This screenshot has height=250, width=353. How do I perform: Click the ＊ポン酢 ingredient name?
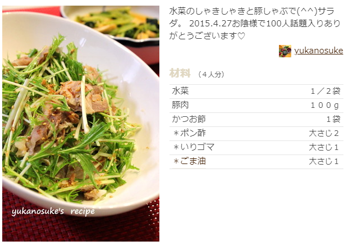(189, 133)
